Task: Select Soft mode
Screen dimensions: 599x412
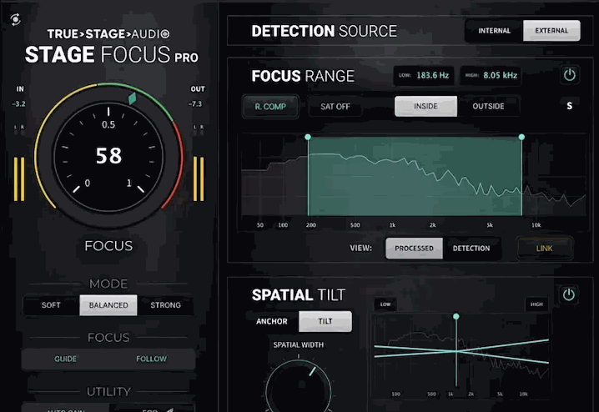Action: coord(51,305)
